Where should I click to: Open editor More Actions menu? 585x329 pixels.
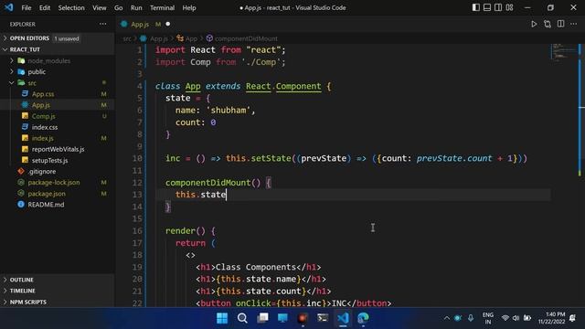(574, 24)
